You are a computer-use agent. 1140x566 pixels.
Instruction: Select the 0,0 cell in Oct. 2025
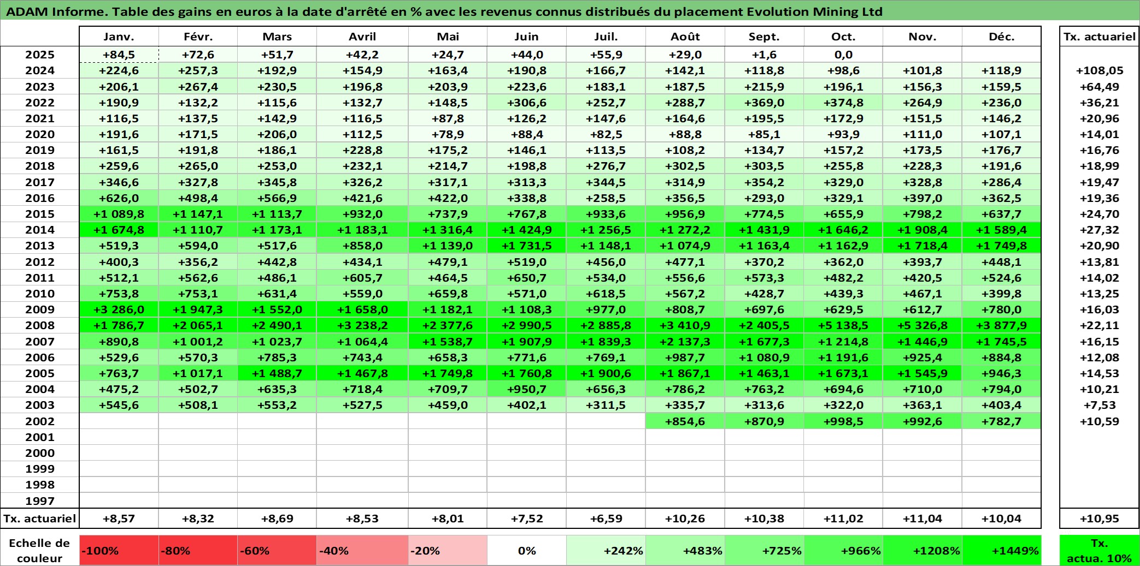pyautogui.click(x=843, y=55)
